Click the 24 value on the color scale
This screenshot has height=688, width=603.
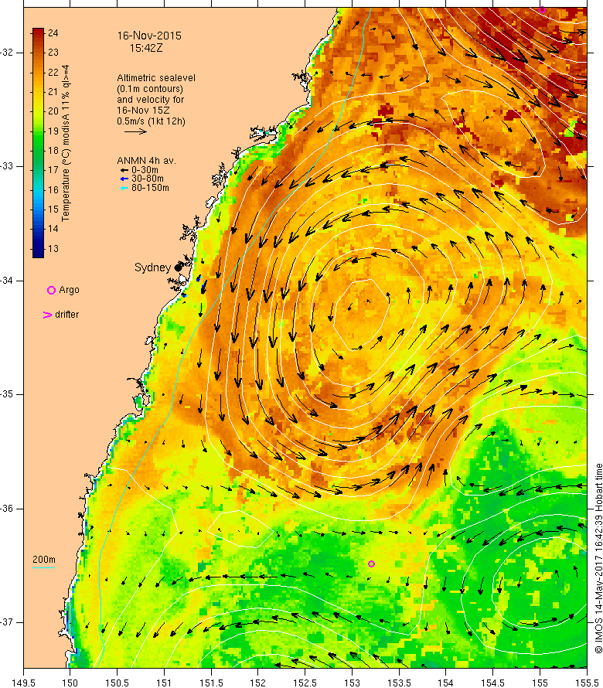tap(53, 33)
